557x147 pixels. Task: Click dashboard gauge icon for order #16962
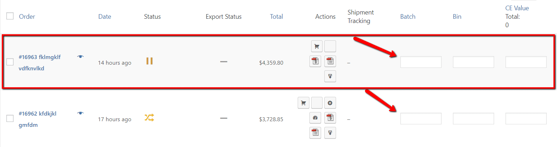point(315,118)
